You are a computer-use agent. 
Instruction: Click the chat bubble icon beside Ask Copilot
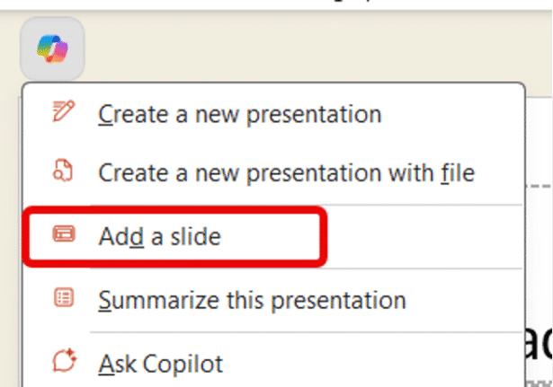(63, 363)
